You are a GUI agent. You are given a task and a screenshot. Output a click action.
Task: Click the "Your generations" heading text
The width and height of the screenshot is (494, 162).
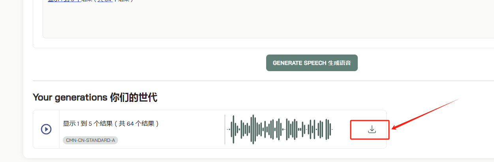70,97
